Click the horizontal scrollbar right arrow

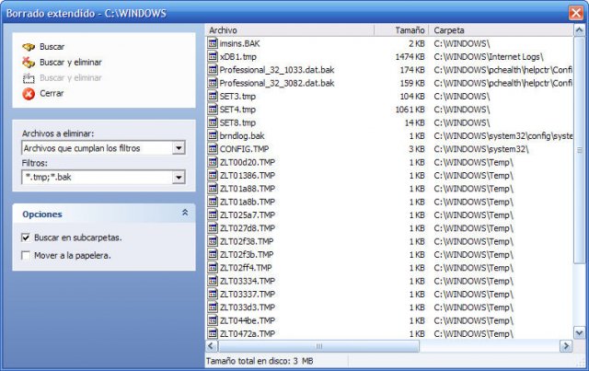tap(566, 346)
